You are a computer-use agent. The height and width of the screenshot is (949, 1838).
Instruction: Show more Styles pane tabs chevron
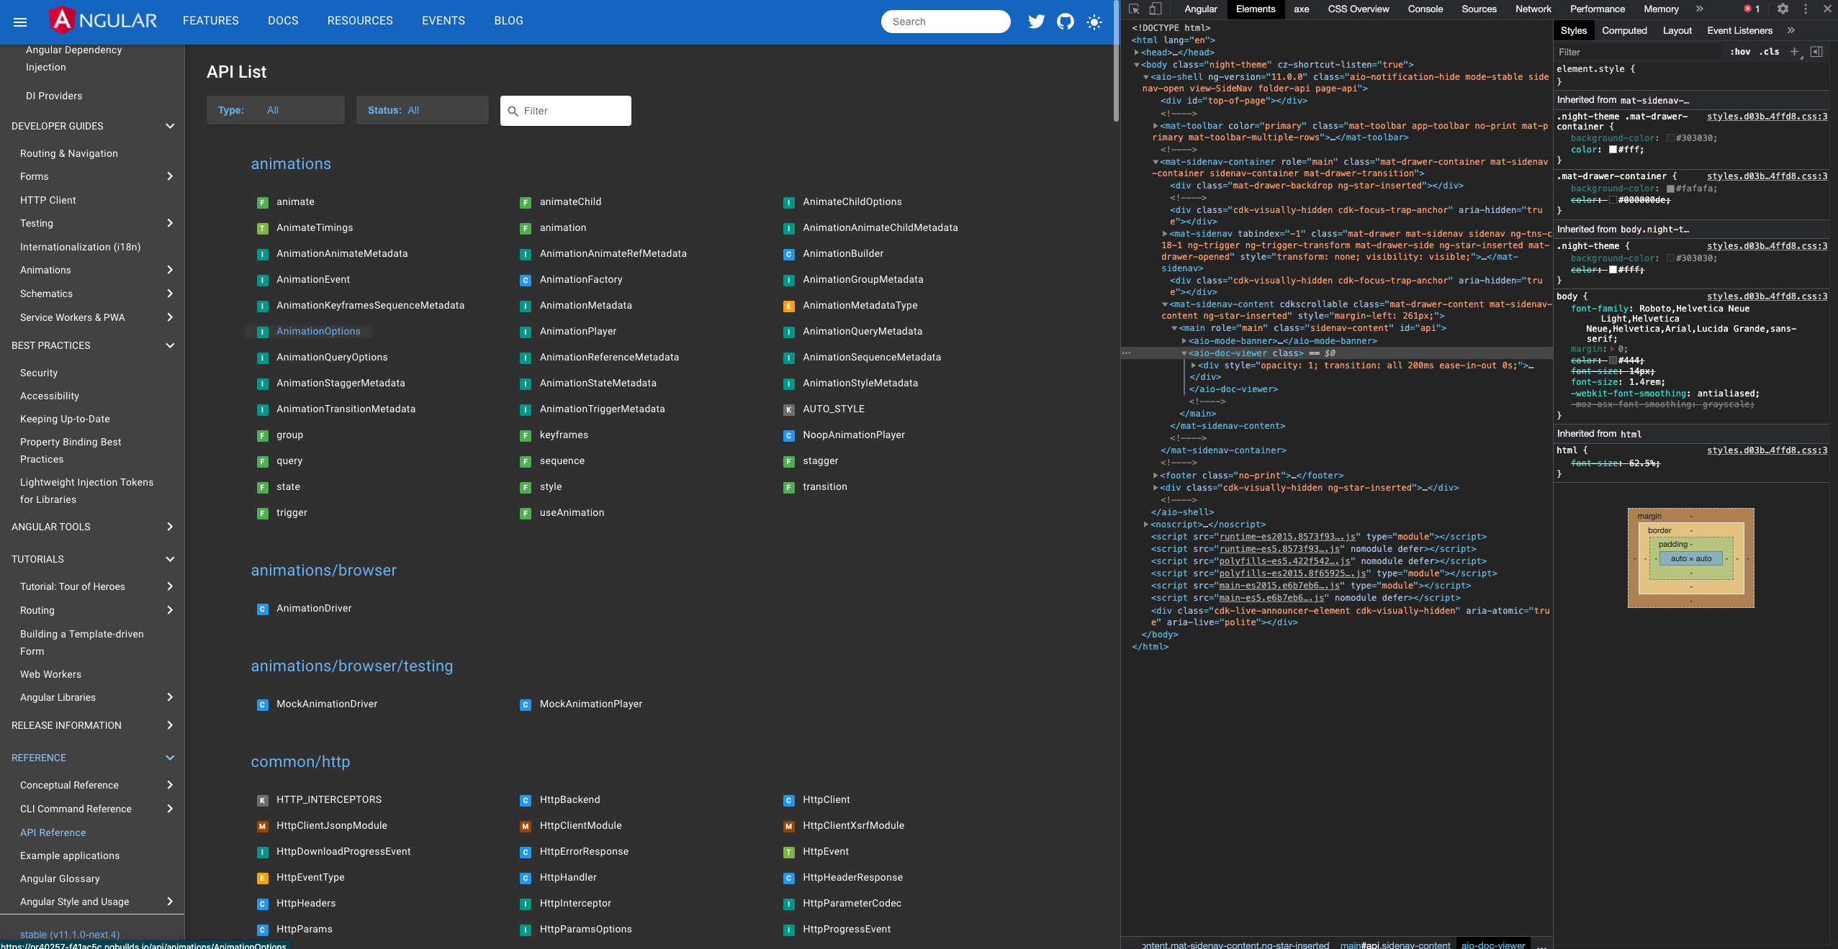coord(1791,30)
